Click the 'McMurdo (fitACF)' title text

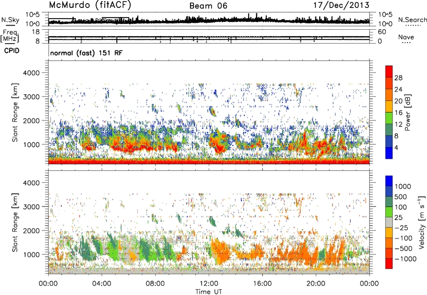point(90,5)
